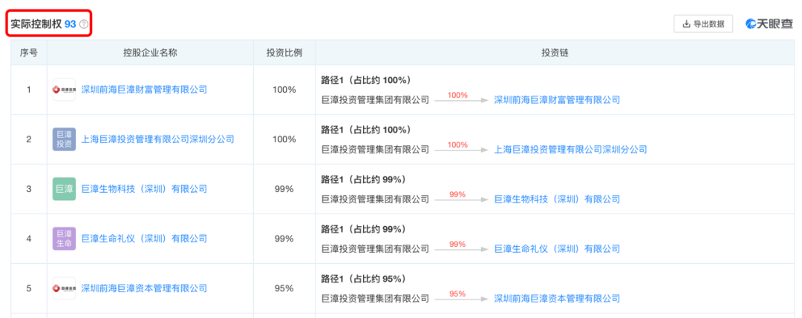Open the 巨漳生命礼仪（深圳）有限公司 link in the 控股企业名称 column
Viewport: 802px width, 318px height.
(x=143, y=239)
